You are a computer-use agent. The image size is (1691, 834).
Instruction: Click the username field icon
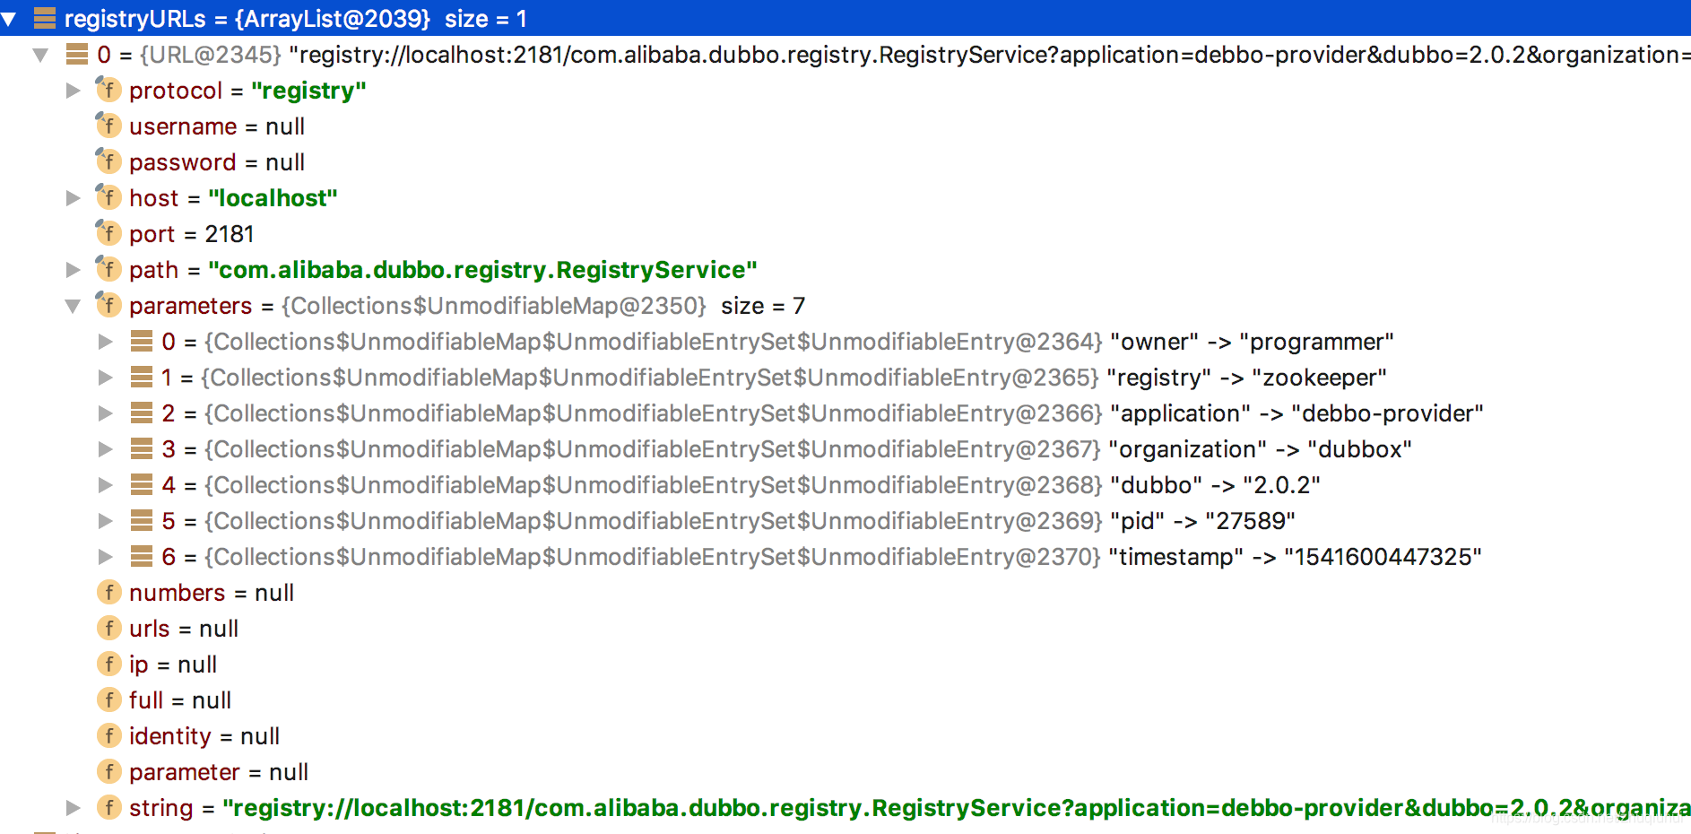pyautogui.click(x=108, y=126)
